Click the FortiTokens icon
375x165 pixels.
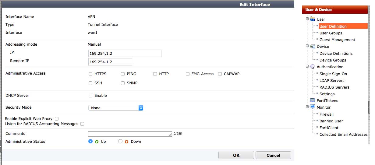(313, 100)
